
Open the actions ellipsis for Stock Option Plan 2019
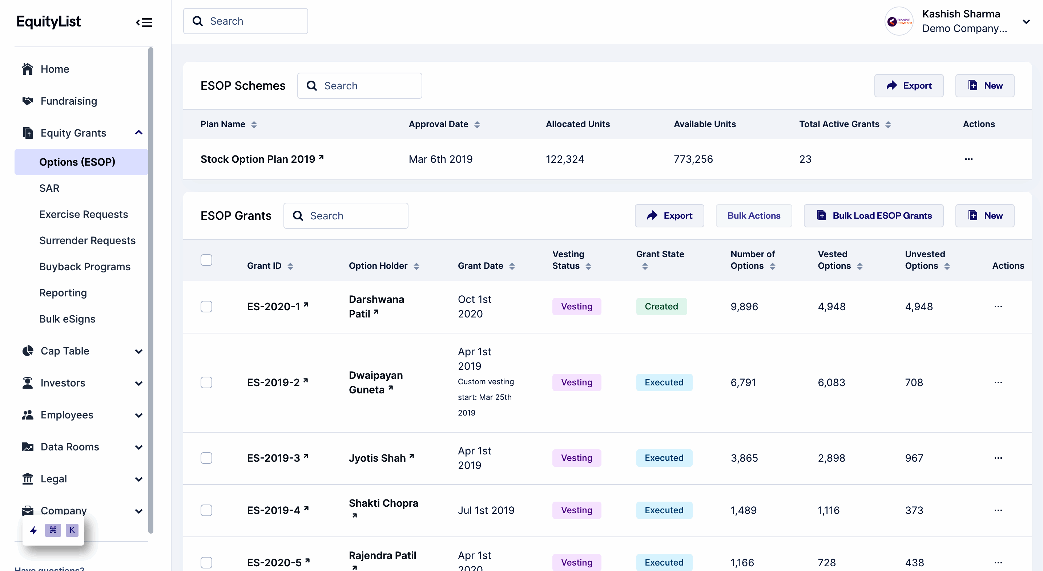point(968,159)
